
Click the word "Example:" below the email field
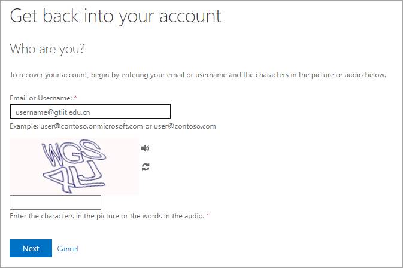pos(24,126)
